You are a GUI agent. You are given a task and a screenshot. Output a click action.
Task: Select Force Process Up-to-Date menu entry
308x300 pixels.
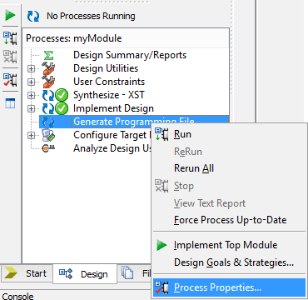[229, 220]
